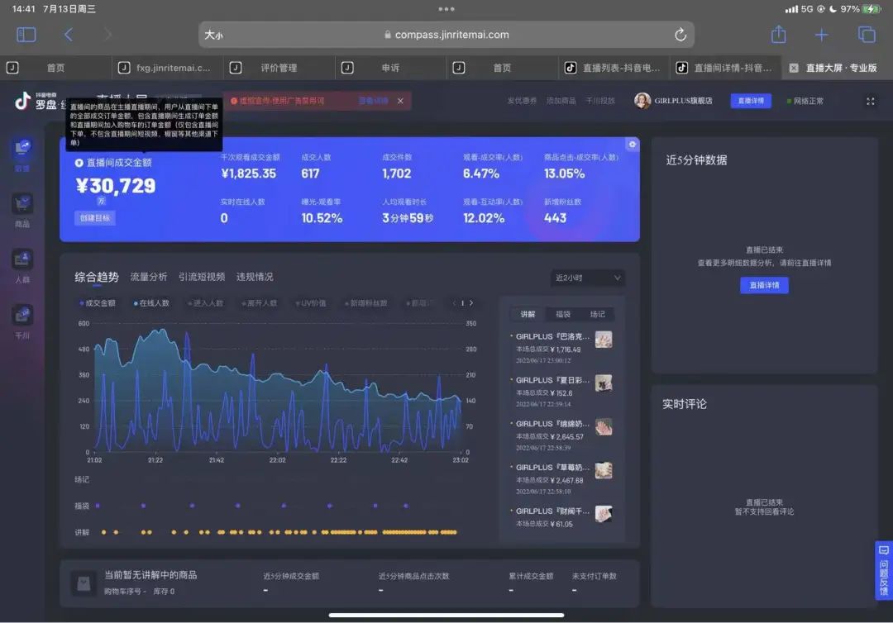The height and width of the screenshot is (623, 893).
Task: Click the 本场总成交 ¥2,645.57 entry
Action: tap(550, 437)
